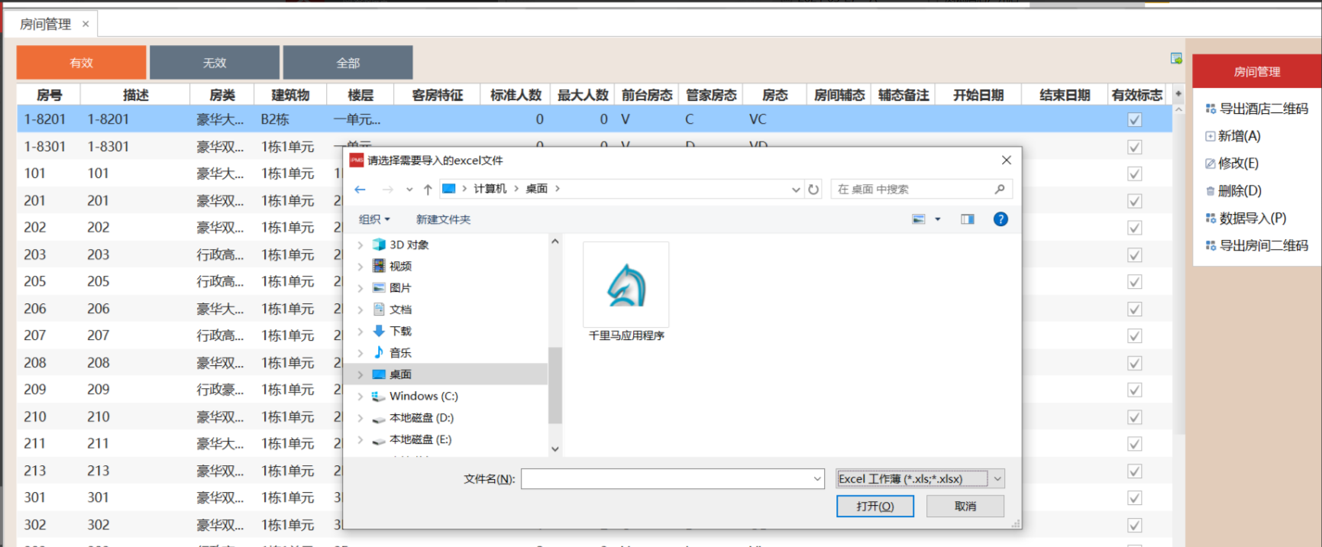Switch to the 无效 rooms tab
The image size is (1322, 547).
(x=215, y=63)
